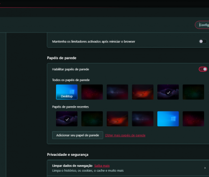Disable 'Habilitar papéis de parede' switch
This screenshot has height=177, width=209.
[203, 69]
